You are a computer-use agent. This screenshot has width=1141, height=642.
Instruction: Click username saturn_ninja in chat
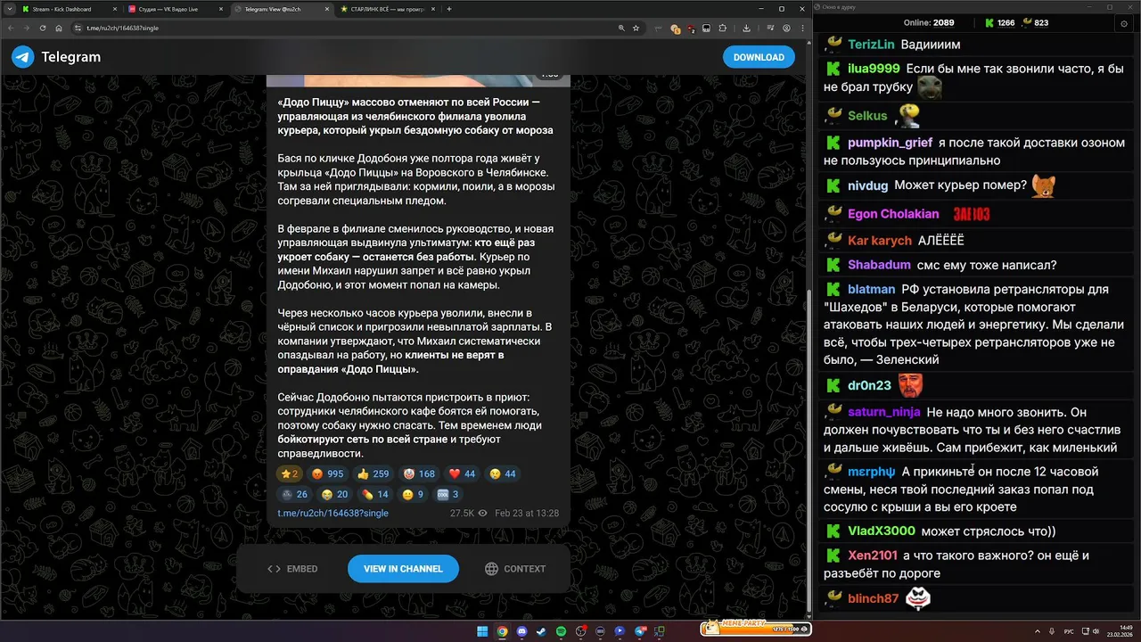pos(884,412)
